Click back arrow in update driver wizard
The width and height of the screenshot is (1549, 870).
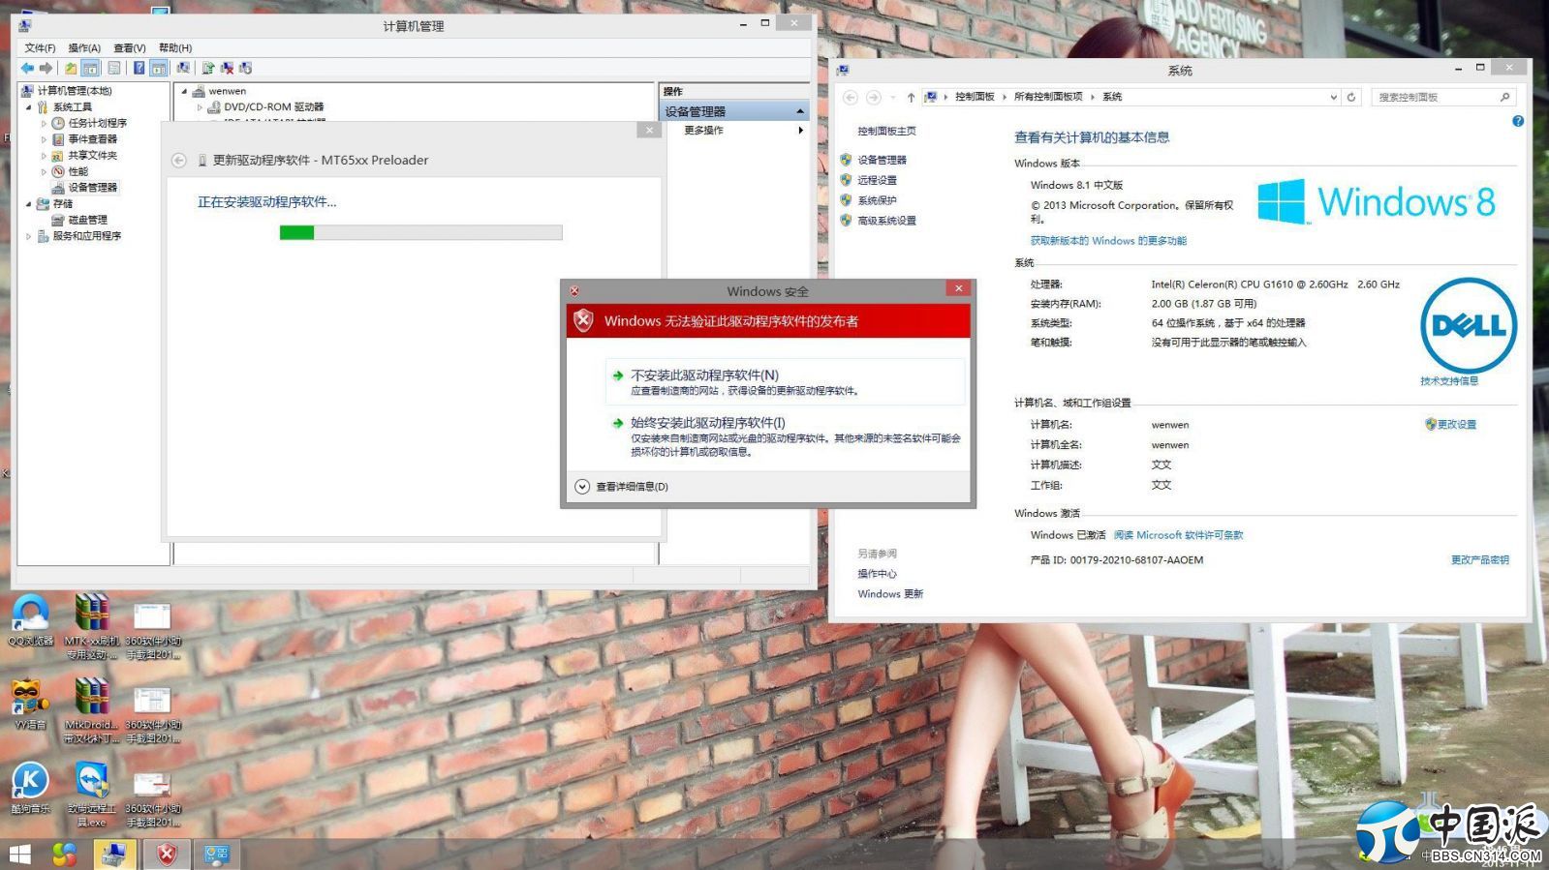coord(179,161)
